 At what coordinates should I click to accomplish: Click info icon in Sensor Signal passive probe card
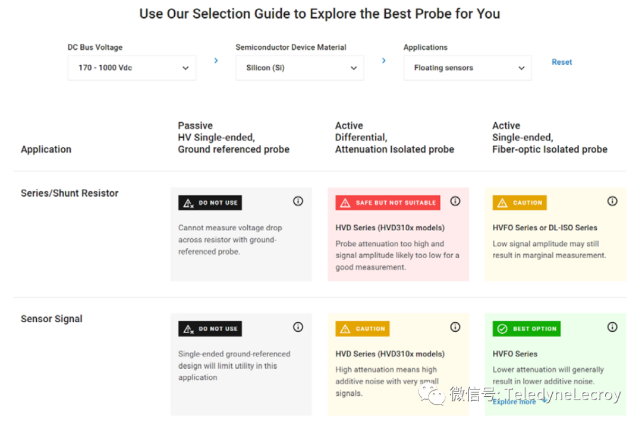click(x=298, y=327)
